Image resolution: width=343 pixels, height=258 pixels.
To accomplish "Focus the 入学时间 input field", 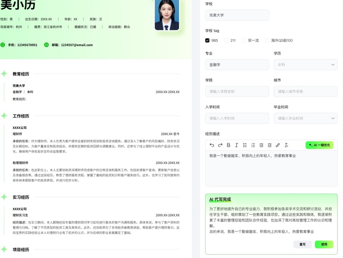I will click(237, 118).
